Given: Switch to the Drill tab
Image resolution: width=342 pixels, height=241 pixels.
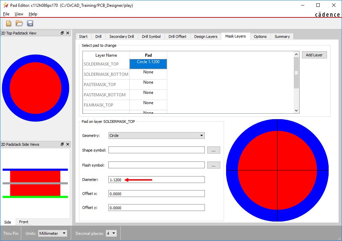Looking at the screenshot, I should click(98, 37).
